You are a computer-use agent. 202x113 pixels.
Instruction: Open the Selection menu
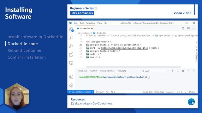[x=91, y=23]
